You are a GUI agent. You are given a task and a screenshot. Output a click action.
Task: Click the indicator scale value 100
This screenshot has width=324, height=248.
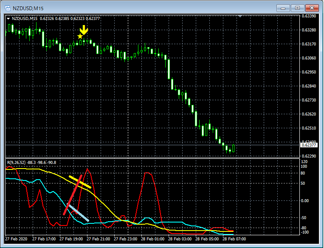coord(304,167)
